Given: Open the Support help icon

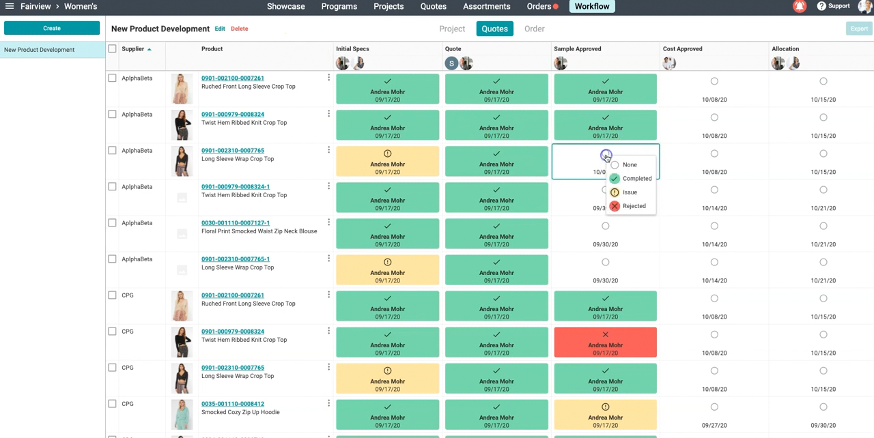Looking at the screenshot, I should pyautogui.click(x=821, y=6).
